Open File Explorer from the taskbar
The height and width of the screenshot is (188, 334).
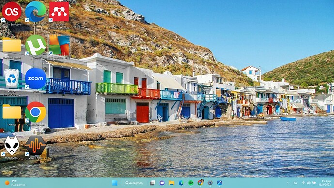tap(171, 183)
